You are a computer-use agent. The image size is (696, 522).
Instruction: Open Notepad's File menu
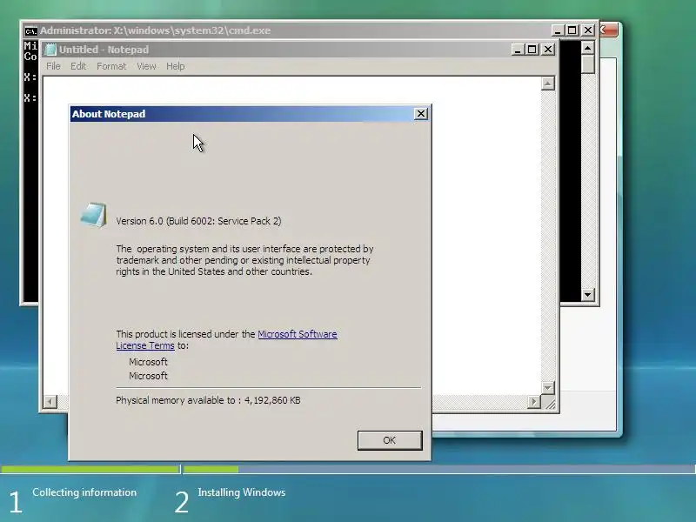(53, 66)
